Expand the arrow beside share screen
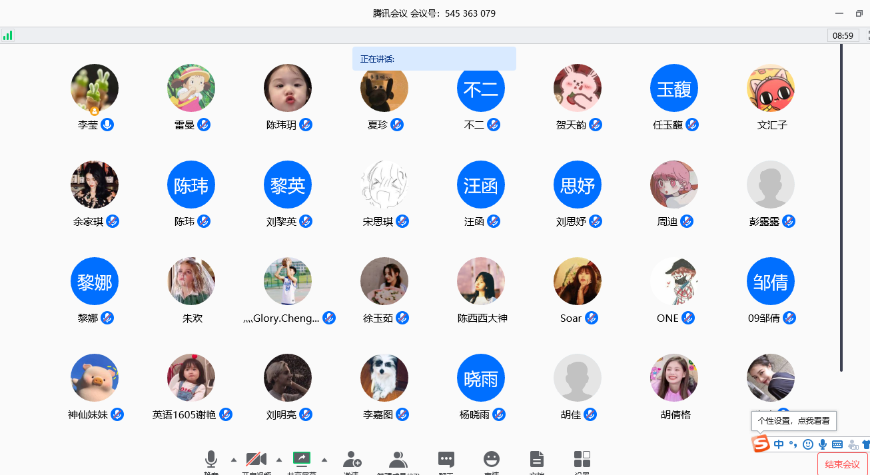The height and width of the screenshot is (475, 870). click(x=324, y=460)
